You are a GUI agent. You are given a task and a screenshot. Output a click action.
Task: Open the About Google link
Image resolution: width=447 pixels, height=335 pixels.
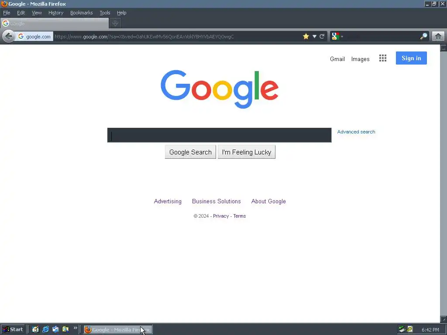pyautogui.click(x=268, y=202)
